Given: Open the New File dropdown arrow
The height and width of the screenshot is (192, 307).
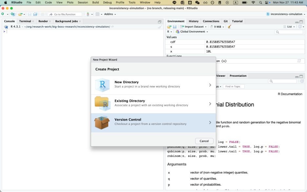Looking at the screenshot, I should (8, 14).
